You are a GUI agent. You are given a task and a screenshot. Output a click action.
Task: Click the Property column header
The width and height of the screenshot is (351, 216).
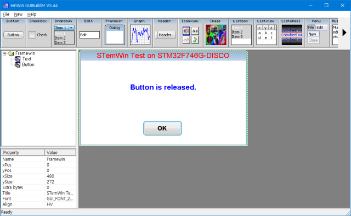(22, 153)
